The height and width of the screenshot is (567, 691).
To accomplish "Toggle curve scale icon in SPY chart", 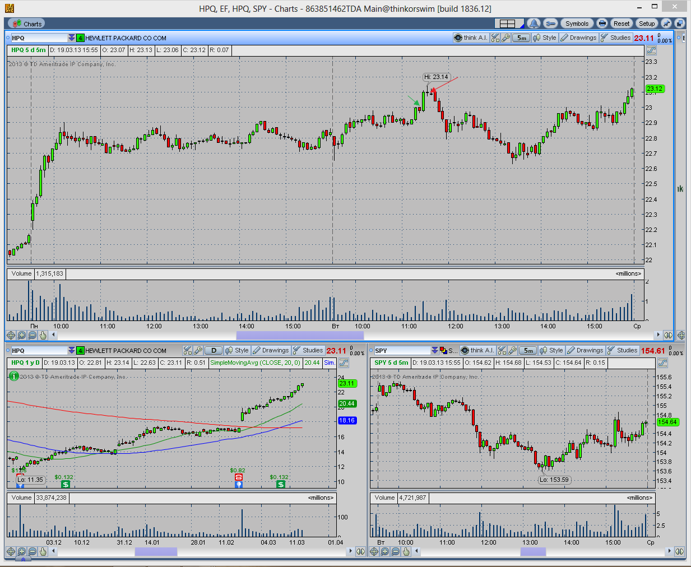I will click(x=662, y=362).
